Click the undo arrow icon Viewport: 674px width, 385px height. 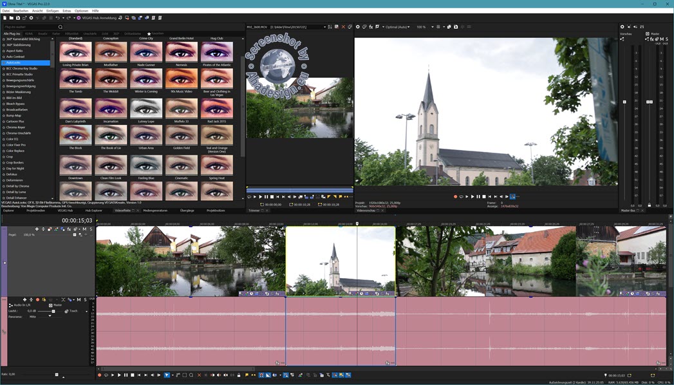(57, 18)
